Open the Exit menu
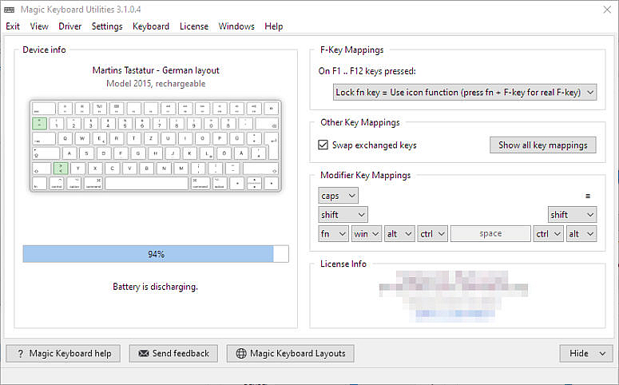This screenshot has width=619, height=385. point(13,26)
